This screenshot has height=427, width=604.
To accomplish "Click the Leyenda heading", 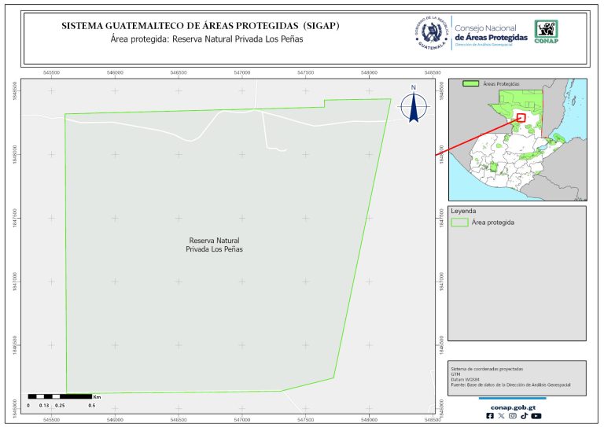I will (x=464, y=211).
